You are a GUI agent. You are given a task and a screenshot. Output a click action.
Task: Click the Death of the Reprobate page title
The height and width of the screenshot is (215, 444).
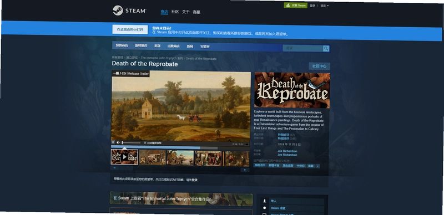point(145,64)
